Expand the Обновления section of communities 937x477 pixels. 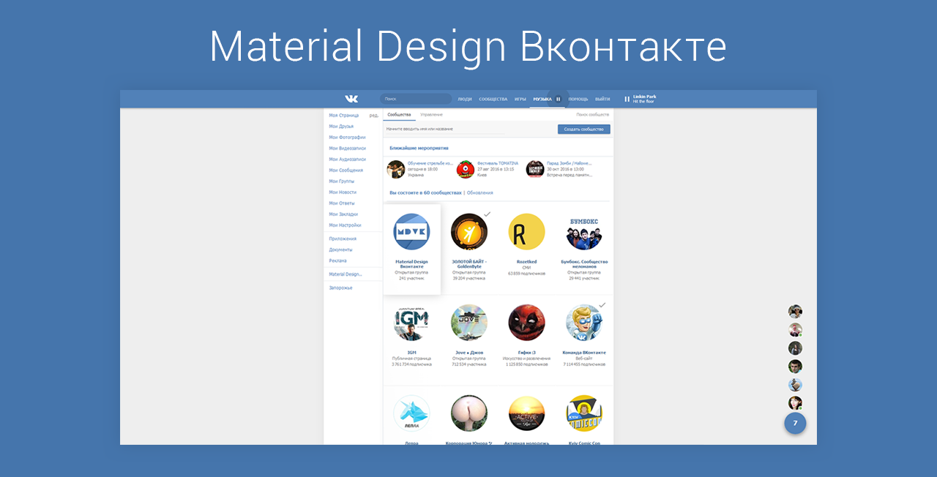480,192
